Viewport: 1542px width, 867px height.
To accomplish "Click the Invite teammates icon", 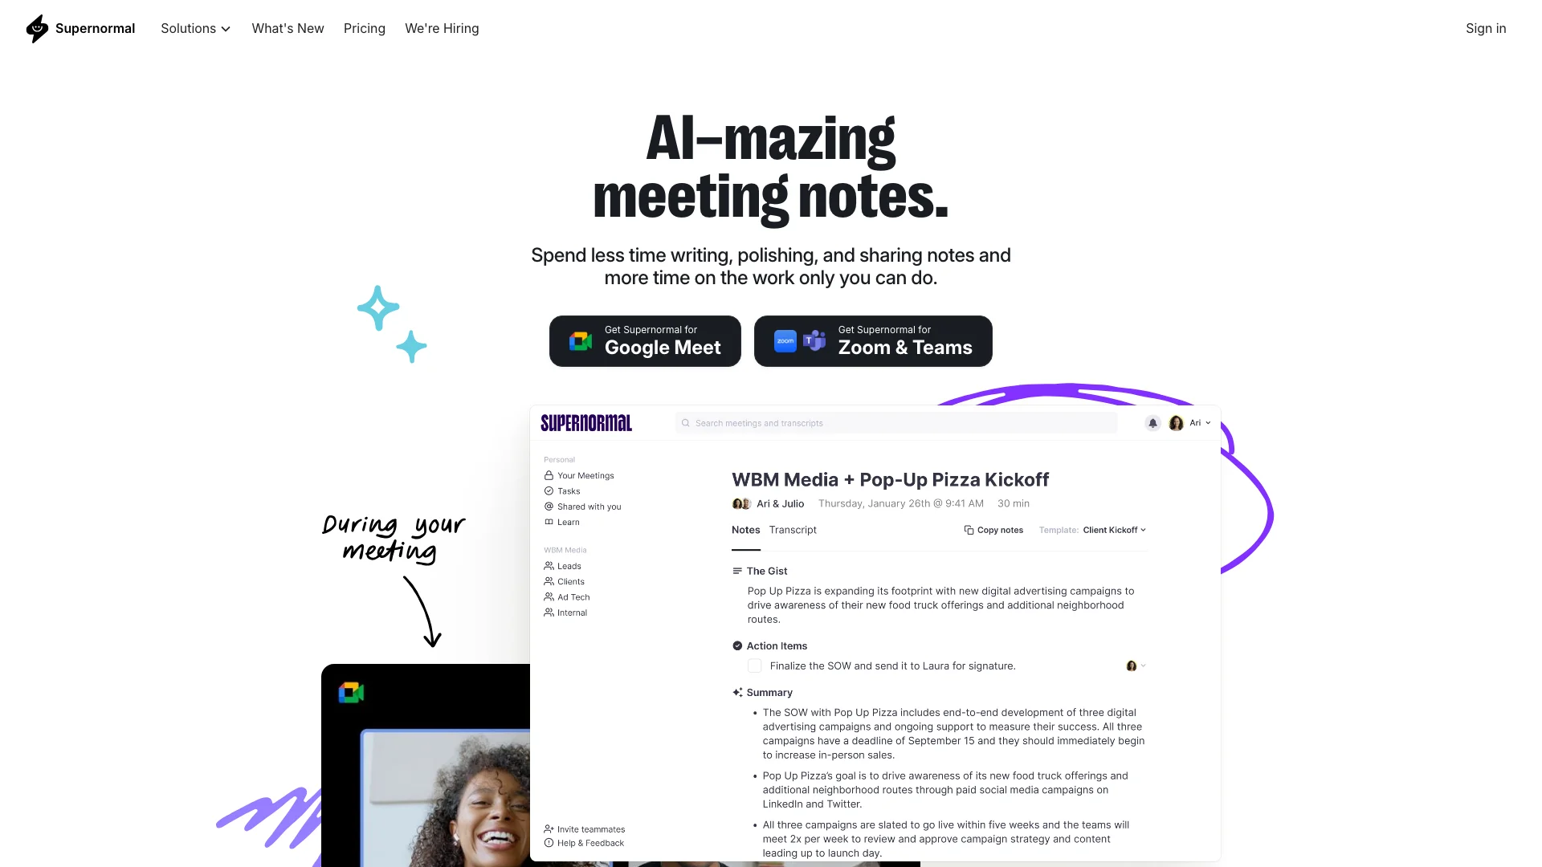I will pyautogui.click(x=549, y=829).
